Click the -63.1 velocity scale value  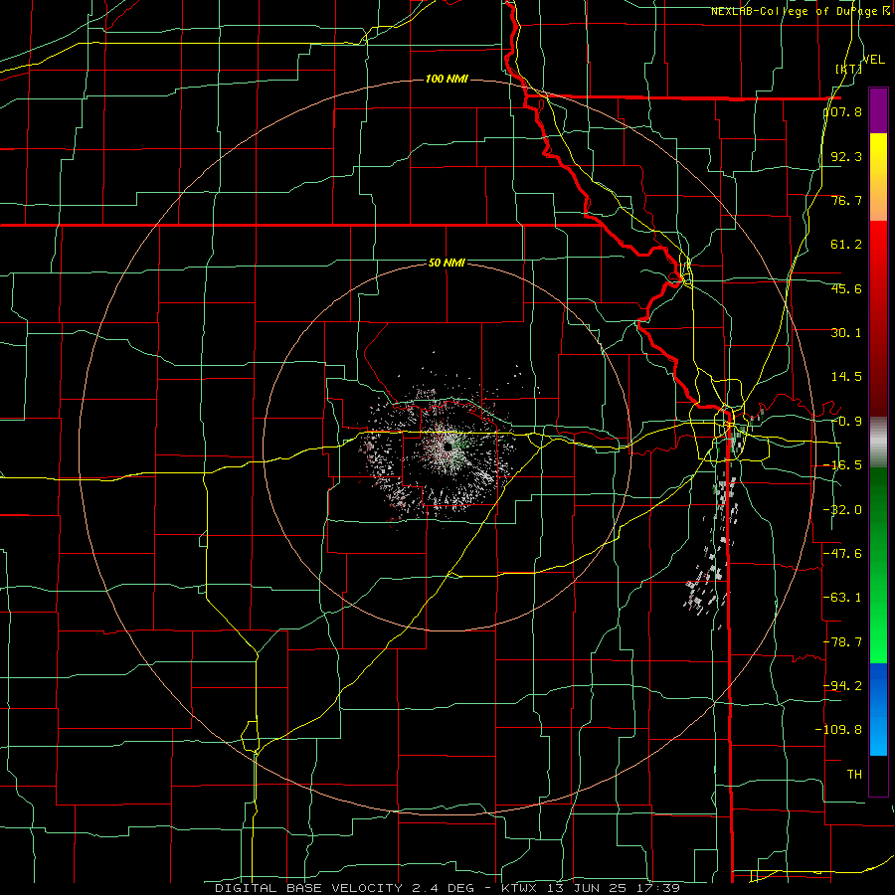click(x=843, y=597)
